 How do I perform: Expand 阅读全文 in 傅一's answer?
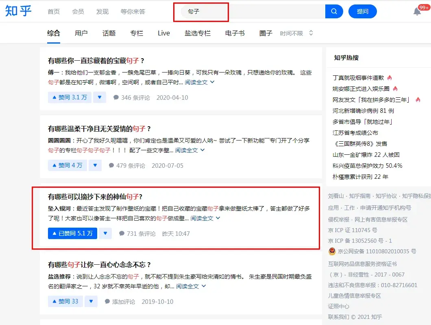(x=199, y=82)
